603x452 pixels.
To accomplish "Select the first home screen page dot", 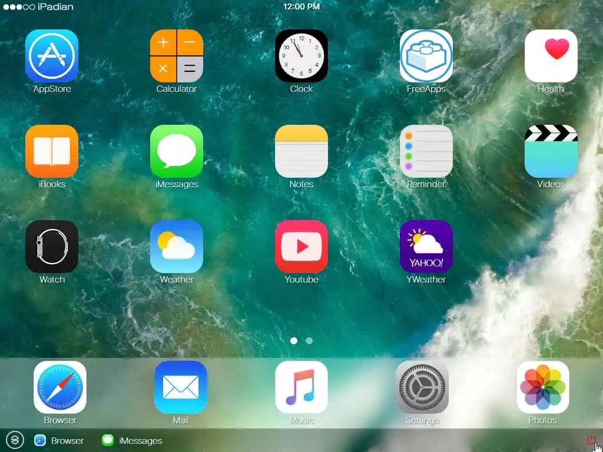I will 294,341.
